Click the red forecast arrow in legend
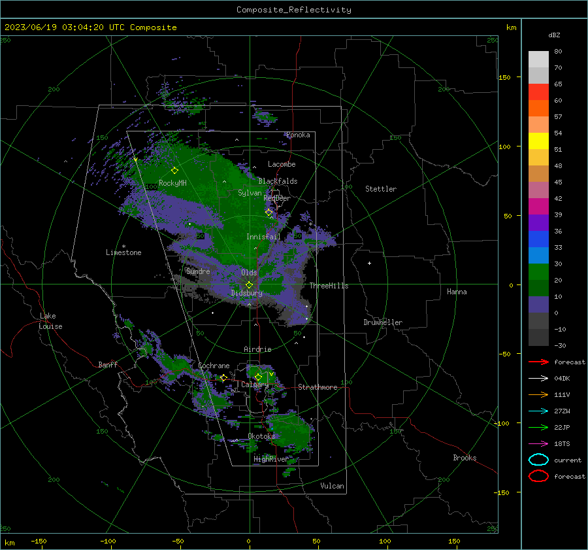The height and width of the screenshot is (550, 588). [538, 362]
